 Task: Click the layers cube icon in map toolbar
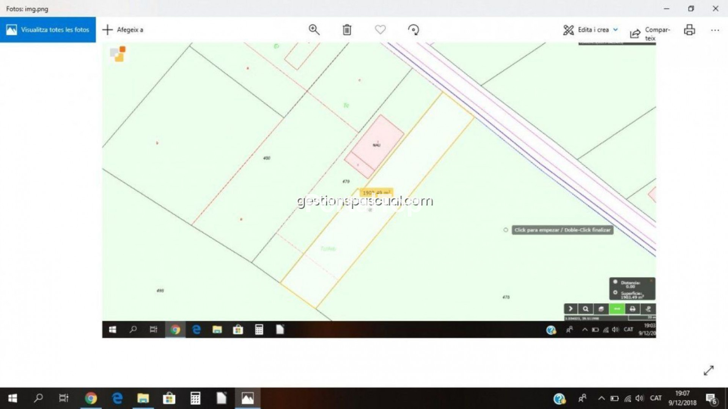point(601,309)
